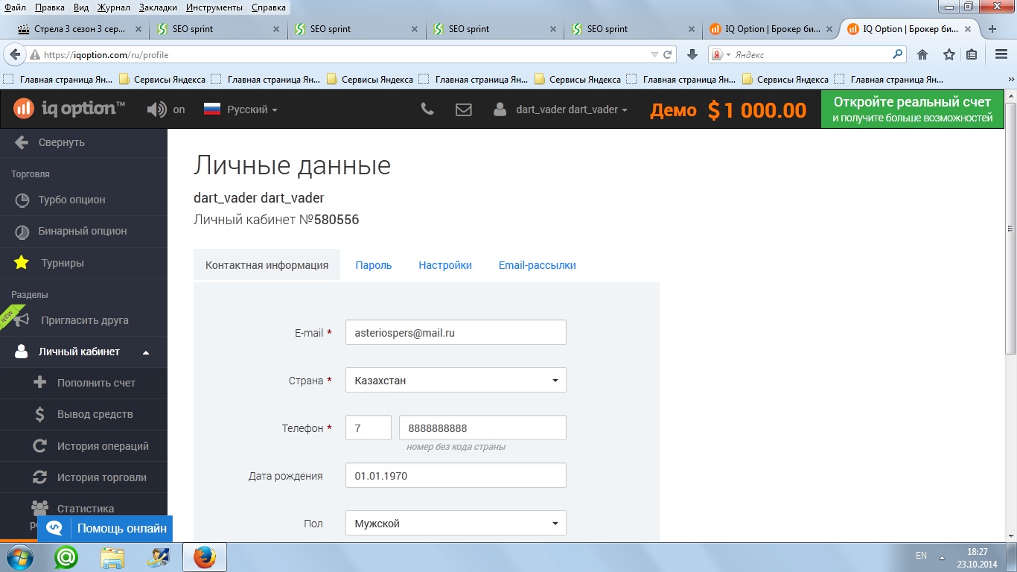
Task: Open Журнал menu
Action: pyautogui.click(x=114, y=7)
